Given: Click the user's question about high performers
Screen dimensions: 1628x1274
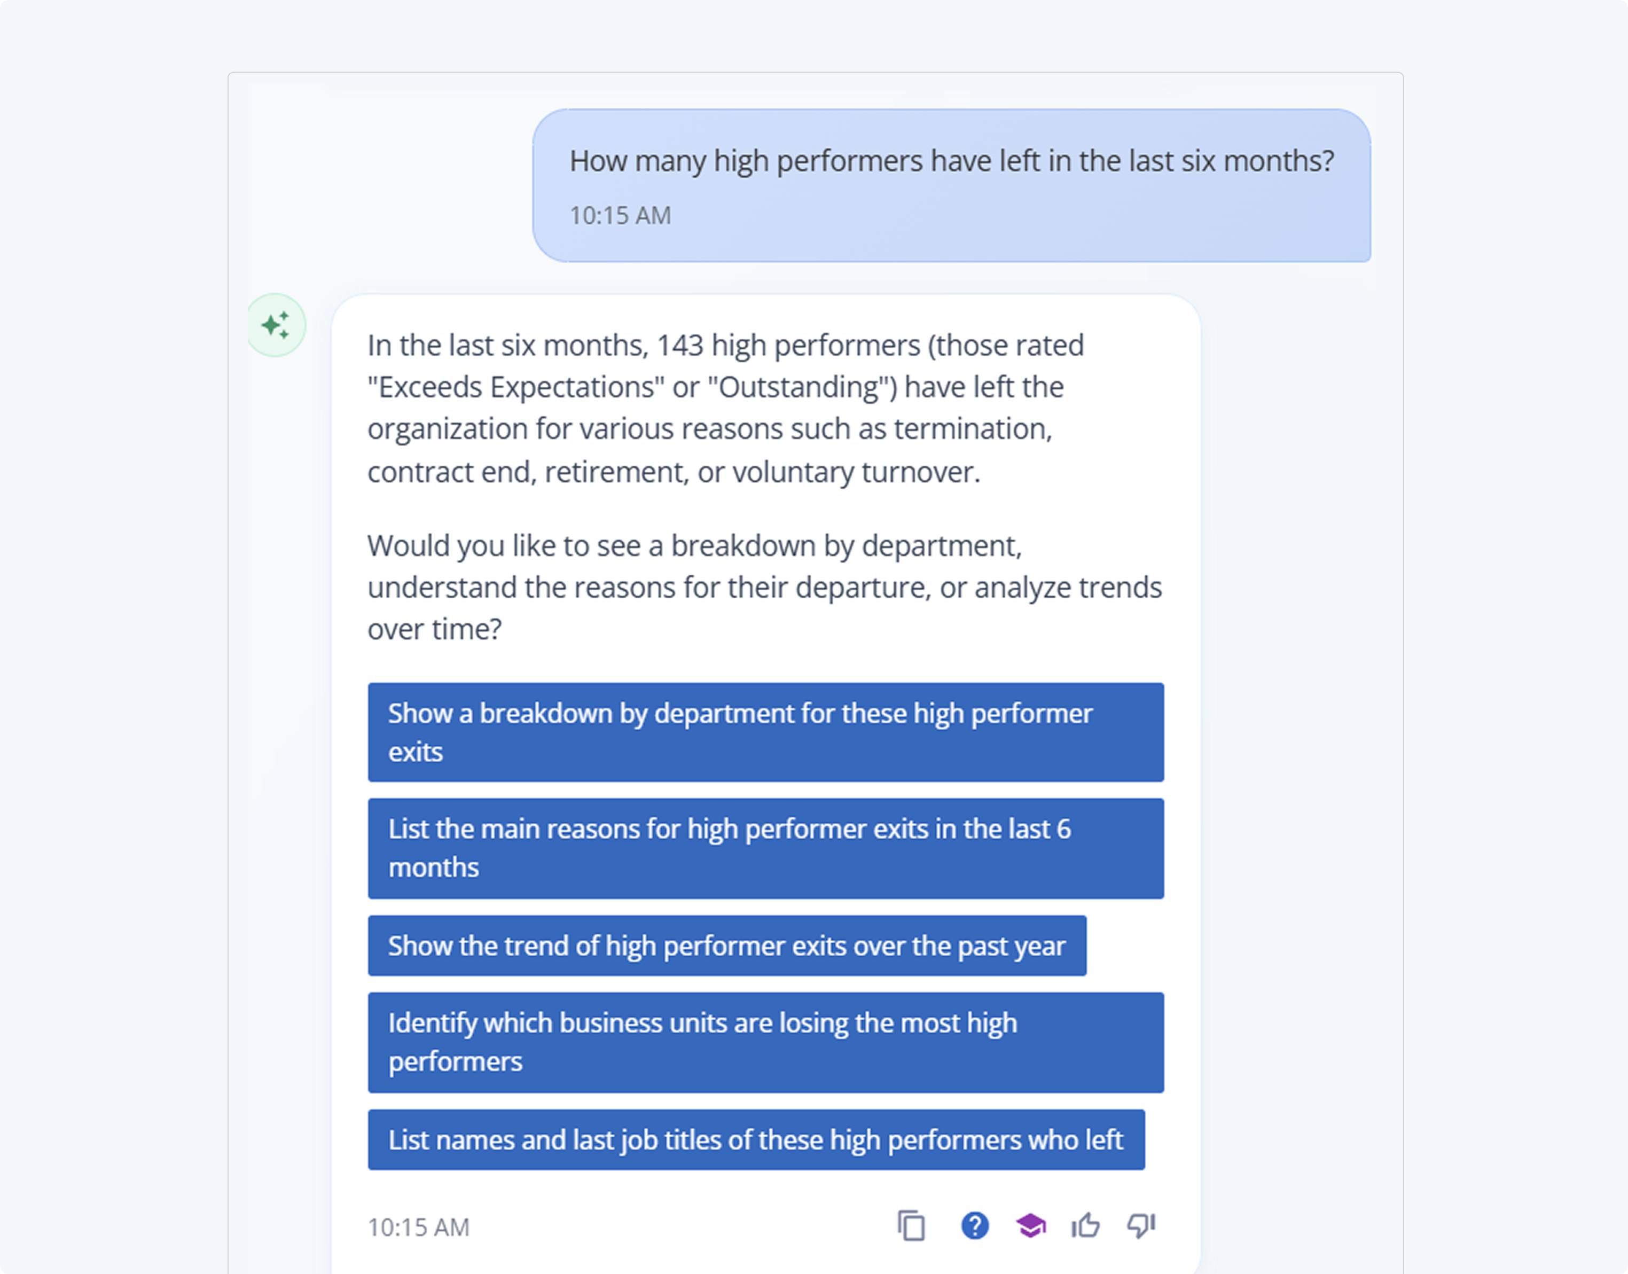Looking at the screenshot, I should [952, 161].
